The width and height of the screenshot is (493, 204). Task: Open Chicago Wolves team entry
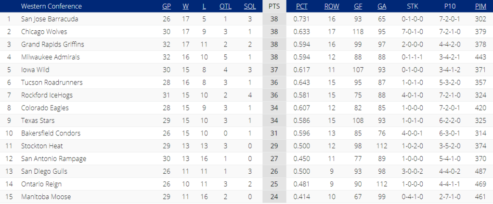pos(44,32)
